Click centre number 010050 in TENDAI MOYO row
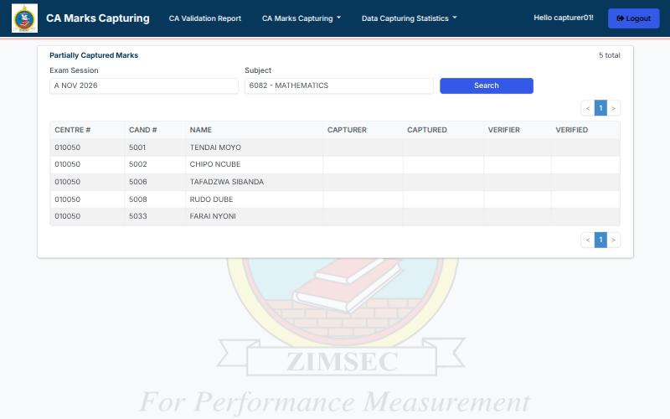The width and height of the screenshot is (670, 419). pos(68,147)
